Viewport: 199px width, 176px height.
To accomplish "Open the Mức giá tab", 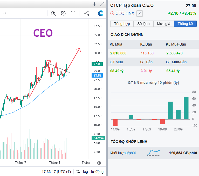I will [x=164, y=24].
